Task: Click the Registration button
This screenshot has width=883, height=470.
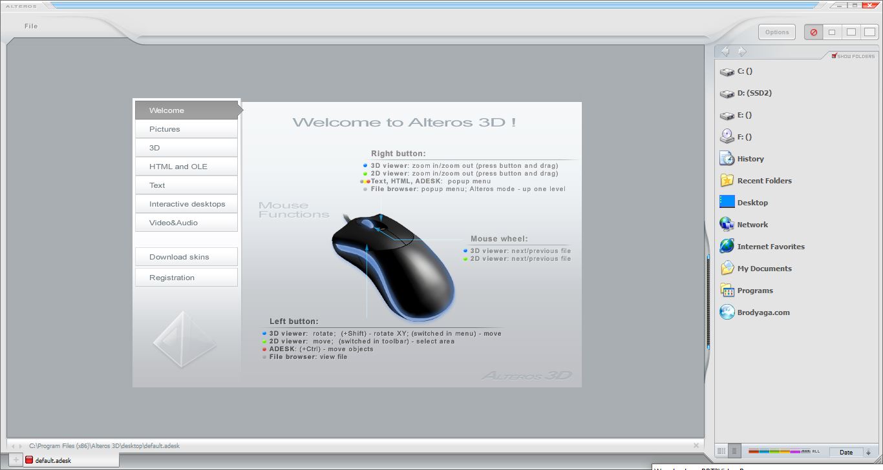Action: (x=186, y=278)
